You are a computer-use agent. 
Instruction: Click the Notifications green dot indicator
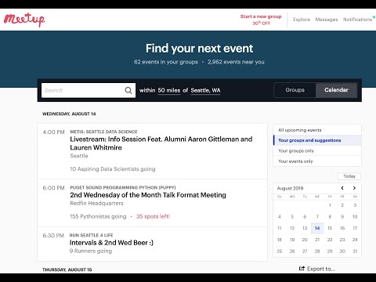(374, 17)
